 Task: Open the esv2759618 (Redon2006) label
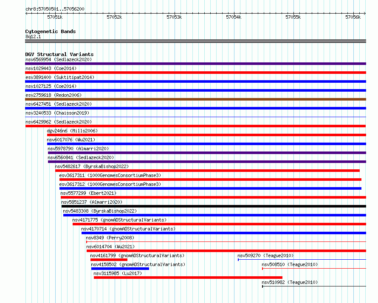[54, 95]
